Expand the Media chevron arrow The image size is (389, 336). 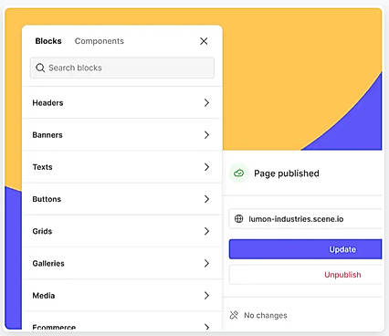(206, 295)
